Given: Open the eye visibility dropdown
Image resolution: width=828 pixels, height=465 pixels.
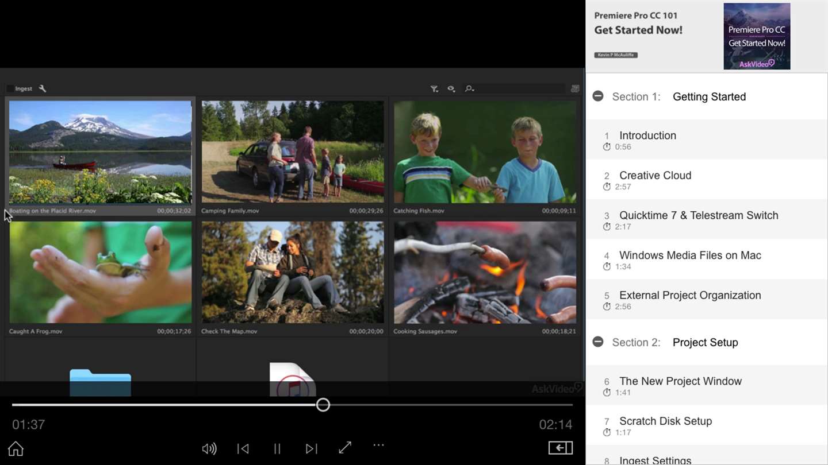Looking at the screenshot, I should tap(451, 88).
